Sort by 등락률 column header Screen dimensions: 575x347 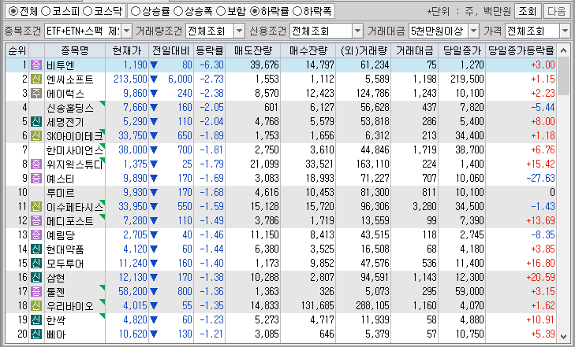point(209,50)
